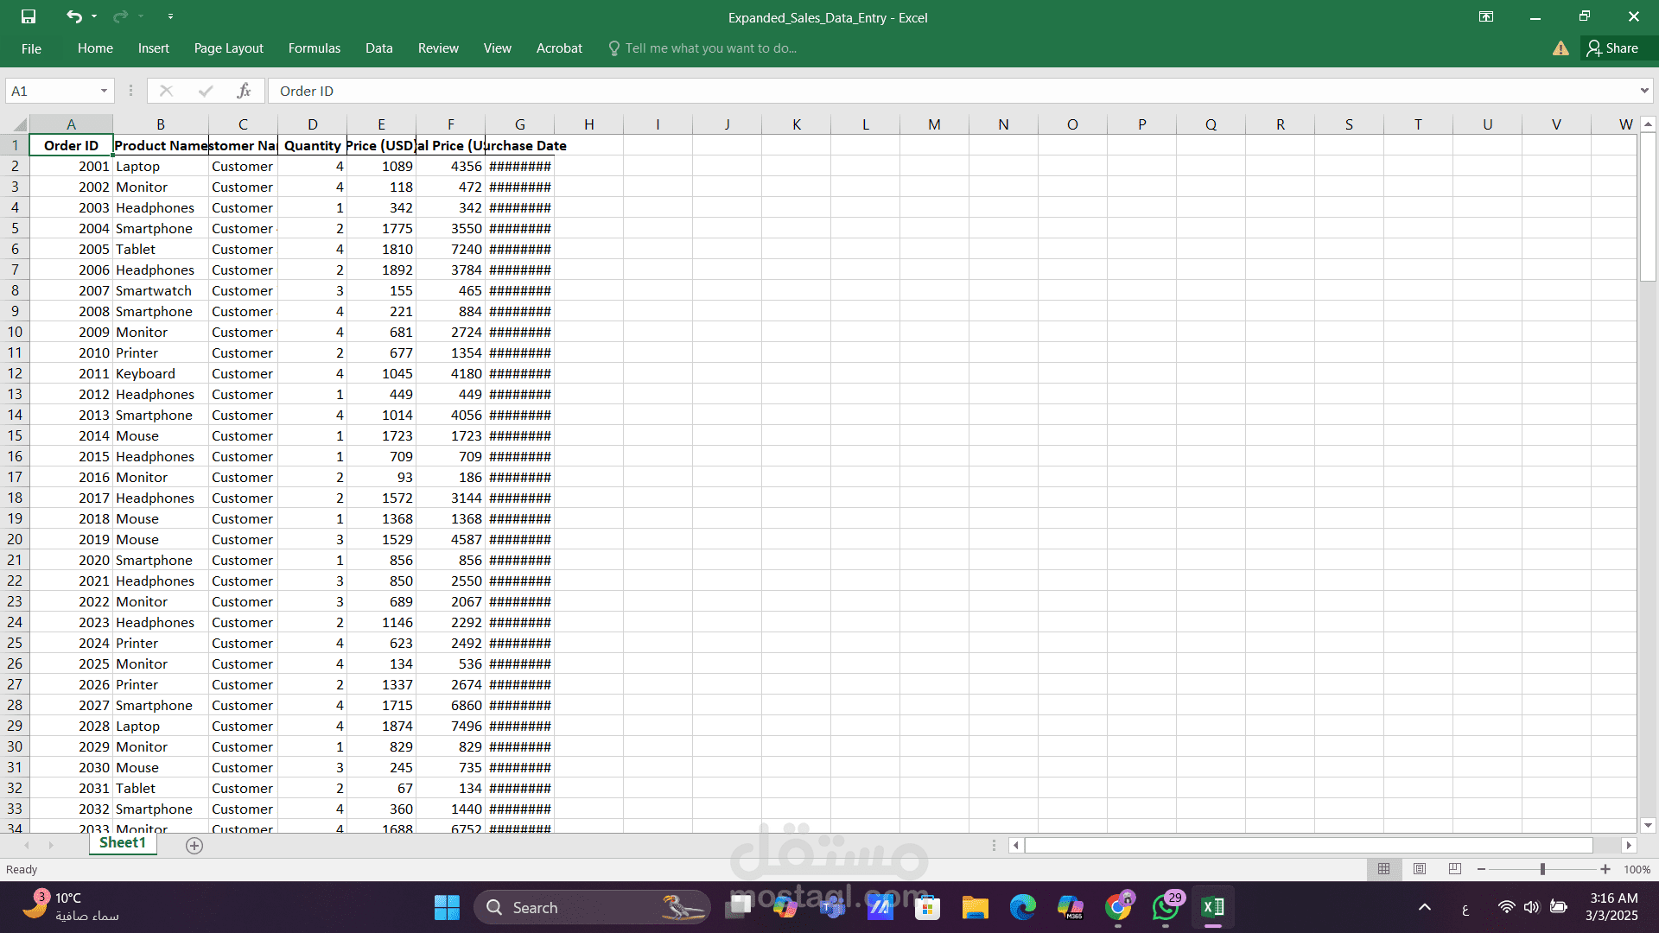Open the Data tab
Viewport: 1659px width, 933px height.
[378, 48]
